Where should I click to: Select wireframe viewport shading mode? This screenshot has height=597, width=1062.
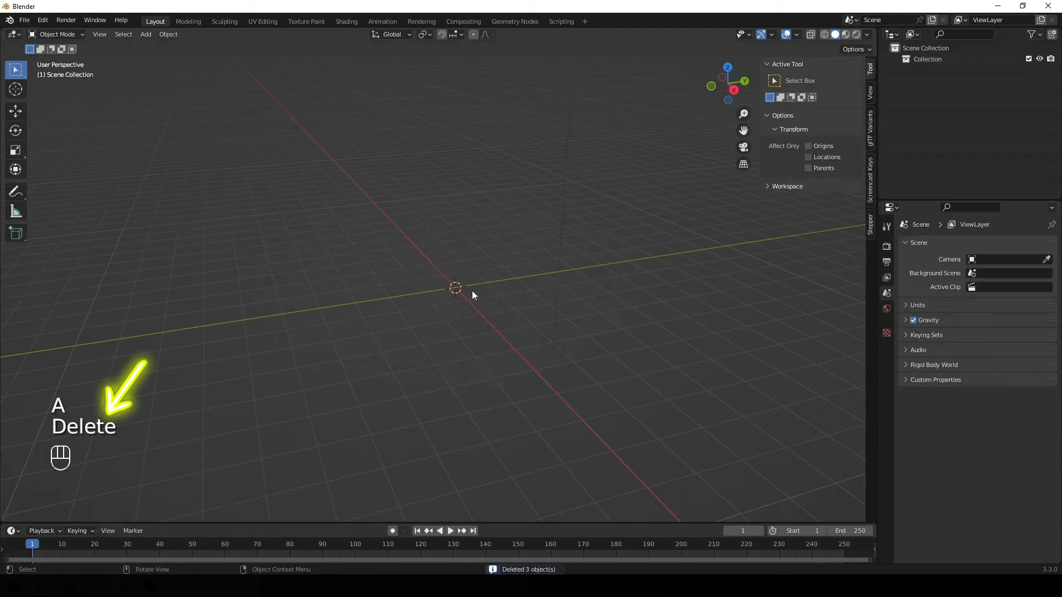824,34
